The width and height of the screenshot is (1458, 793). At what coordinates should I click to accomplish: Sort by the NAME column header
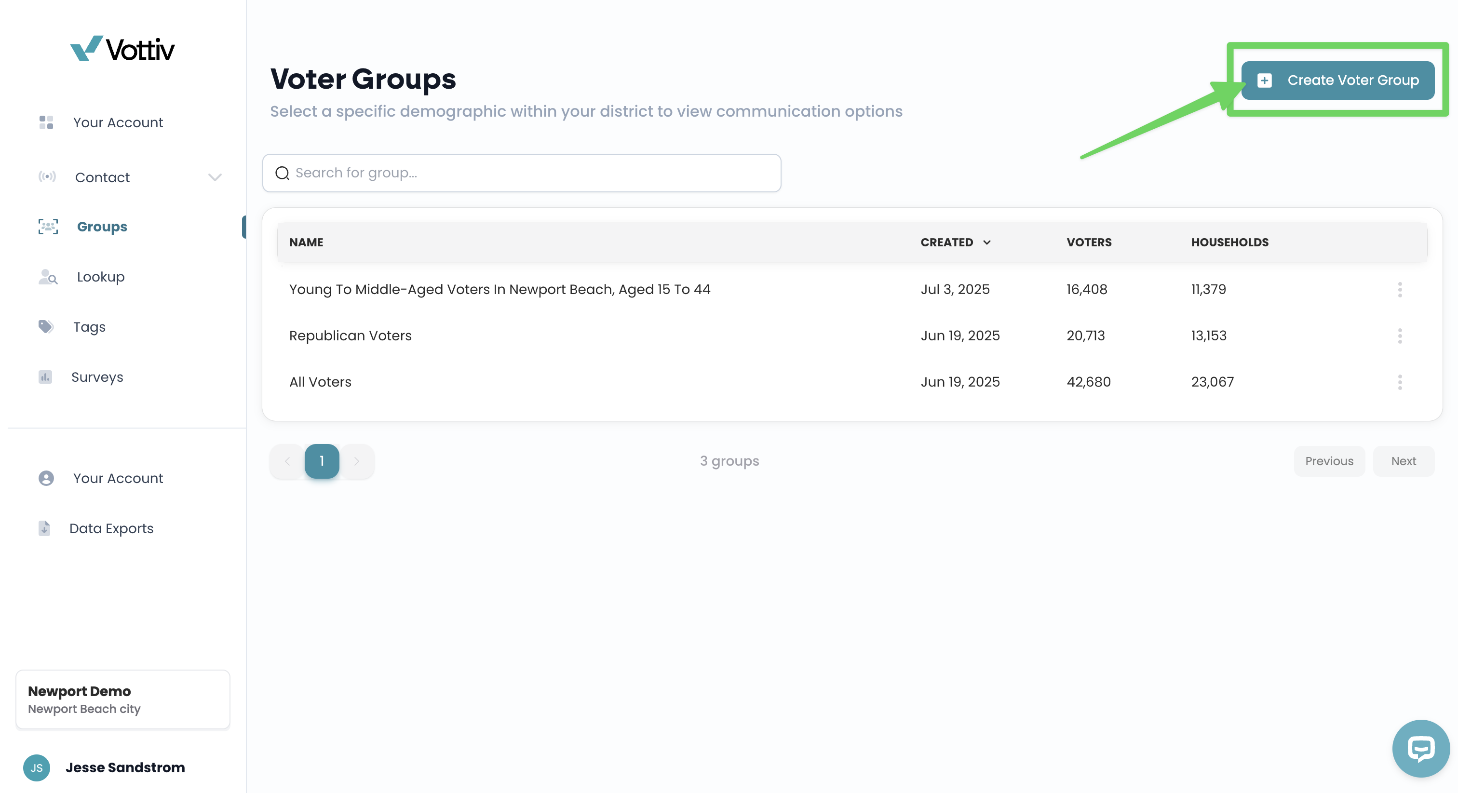[306, 242]
